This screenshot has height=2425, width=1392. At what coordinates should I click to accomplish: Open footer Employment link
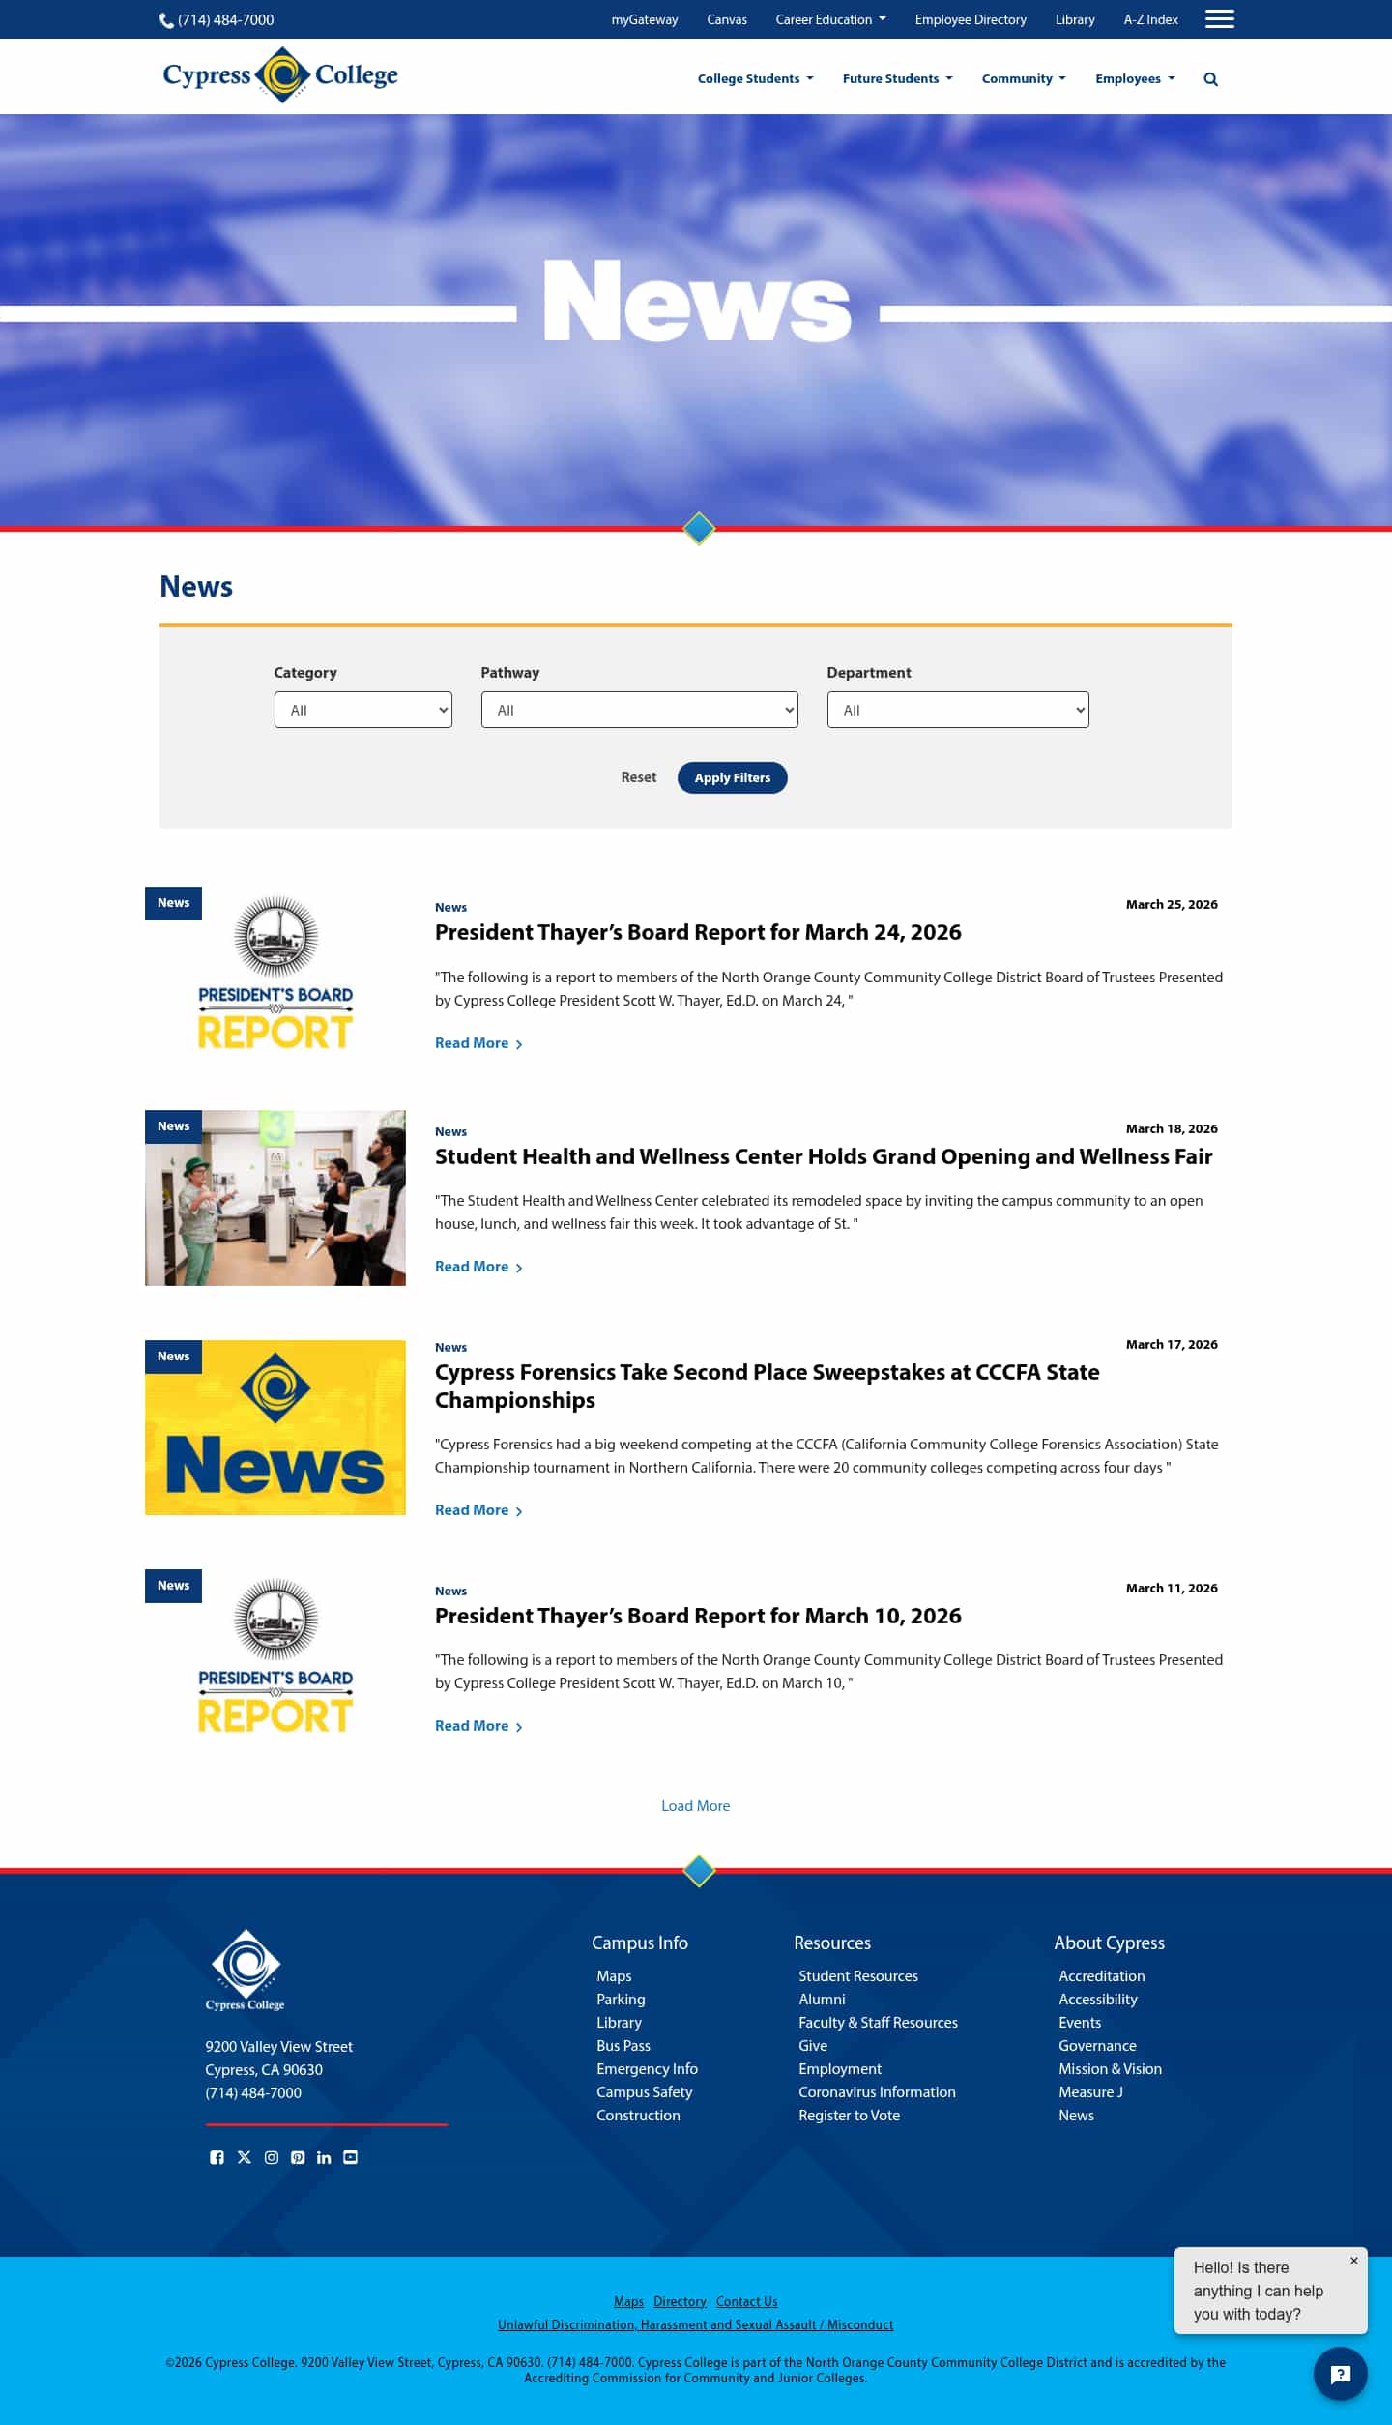pyautogui.click(x=840, y=2069)
